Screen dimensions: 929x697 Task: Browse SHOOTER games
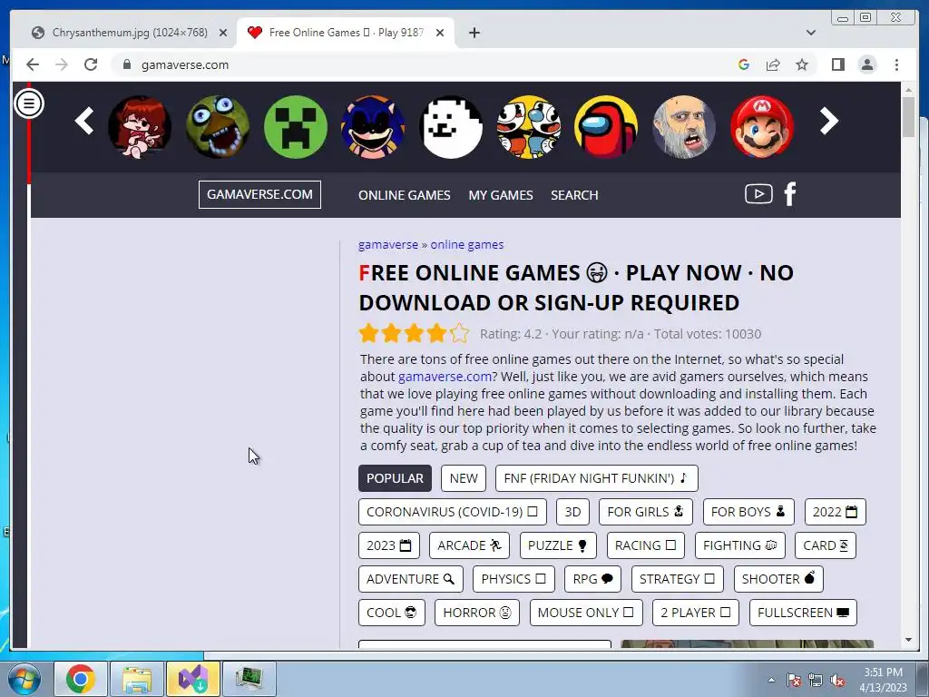pyautogui.click(x=778, y=579)
